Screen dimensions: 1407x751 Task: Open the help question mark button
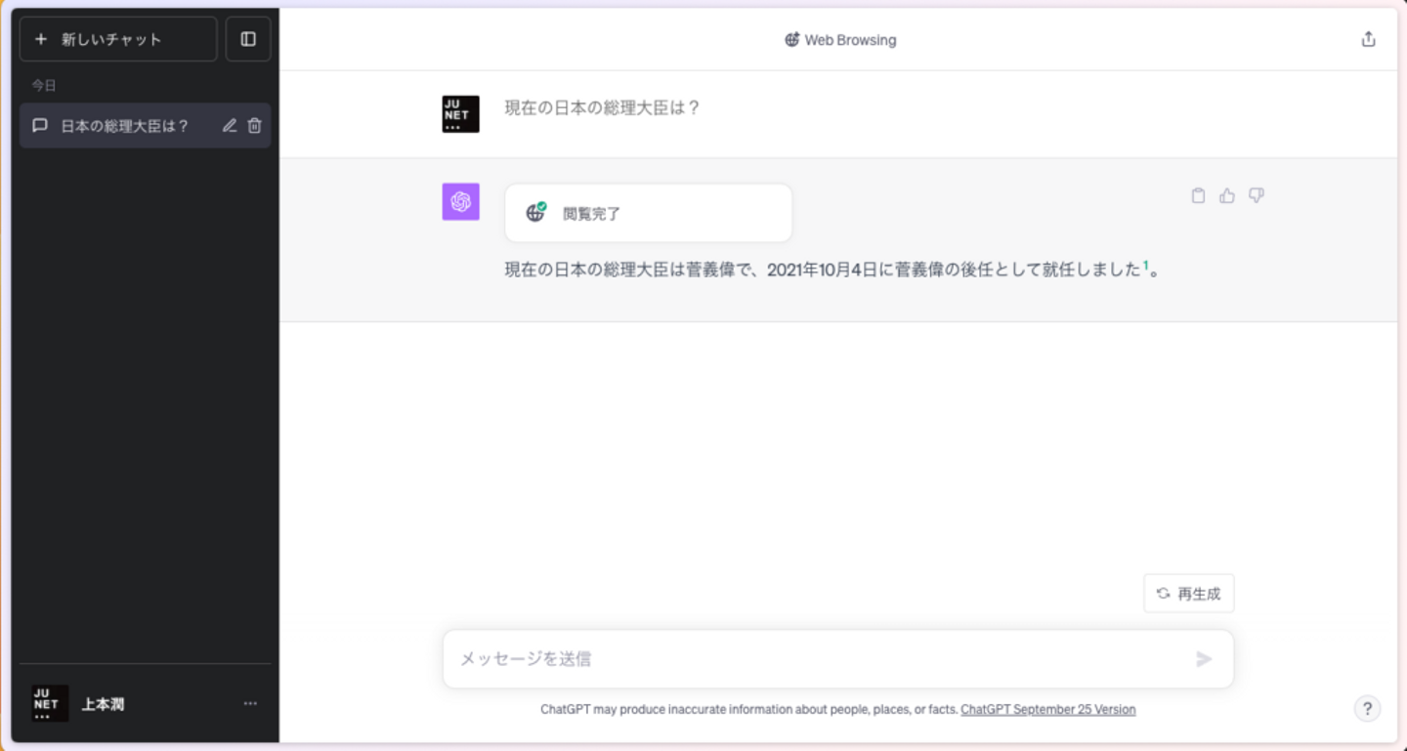click(x=1367, y=709)
